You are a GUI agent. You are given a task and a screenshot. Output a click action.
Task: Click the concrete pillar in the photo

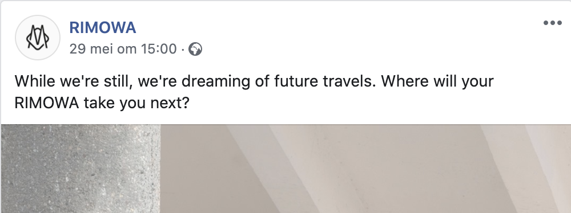point(81,169)
